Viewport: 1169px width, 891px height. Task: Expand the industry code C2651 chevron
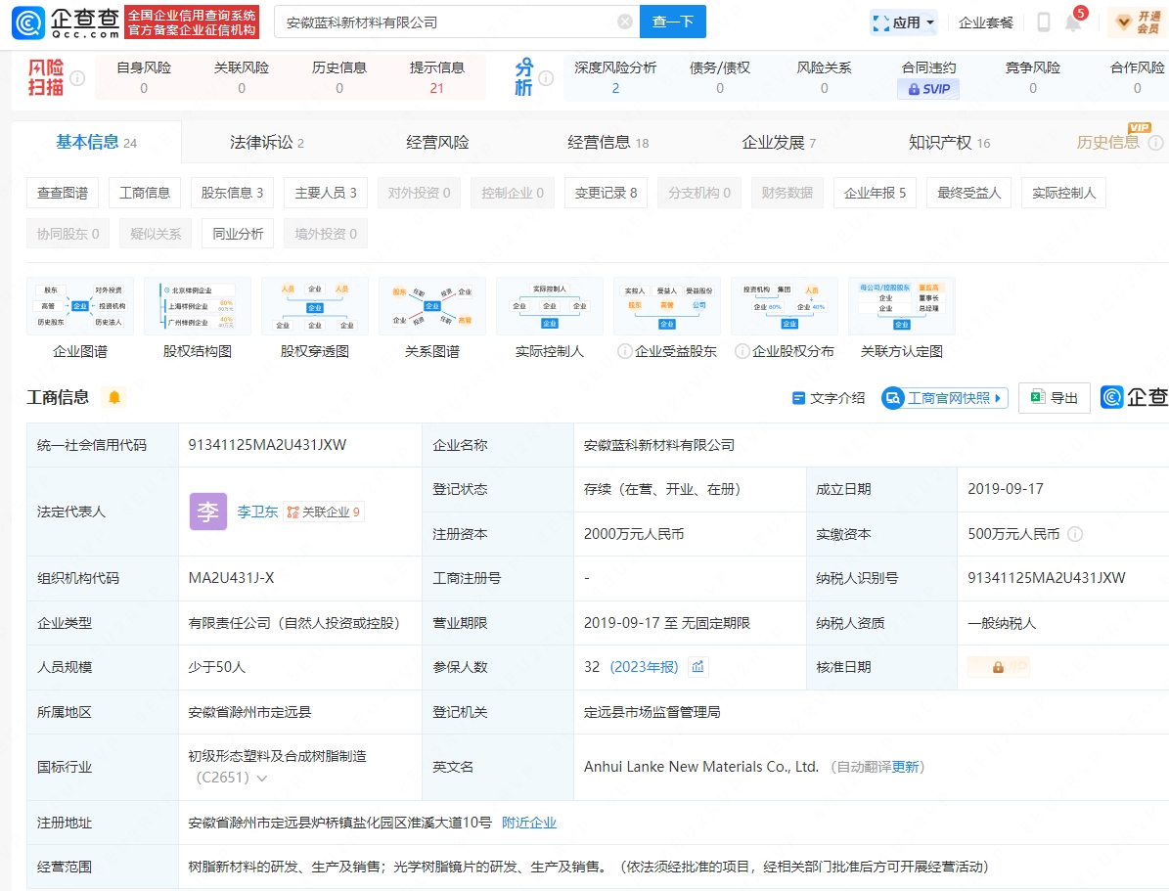tap(262, 778)
